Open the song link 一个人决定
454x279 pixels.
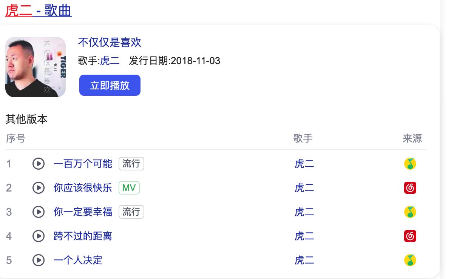coord(78,260)
